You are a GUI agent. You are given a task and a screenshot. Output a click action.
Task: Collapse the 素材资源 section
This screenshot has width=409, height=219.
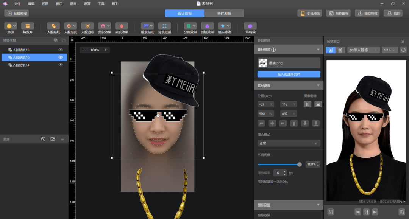(x=318, y=50)
